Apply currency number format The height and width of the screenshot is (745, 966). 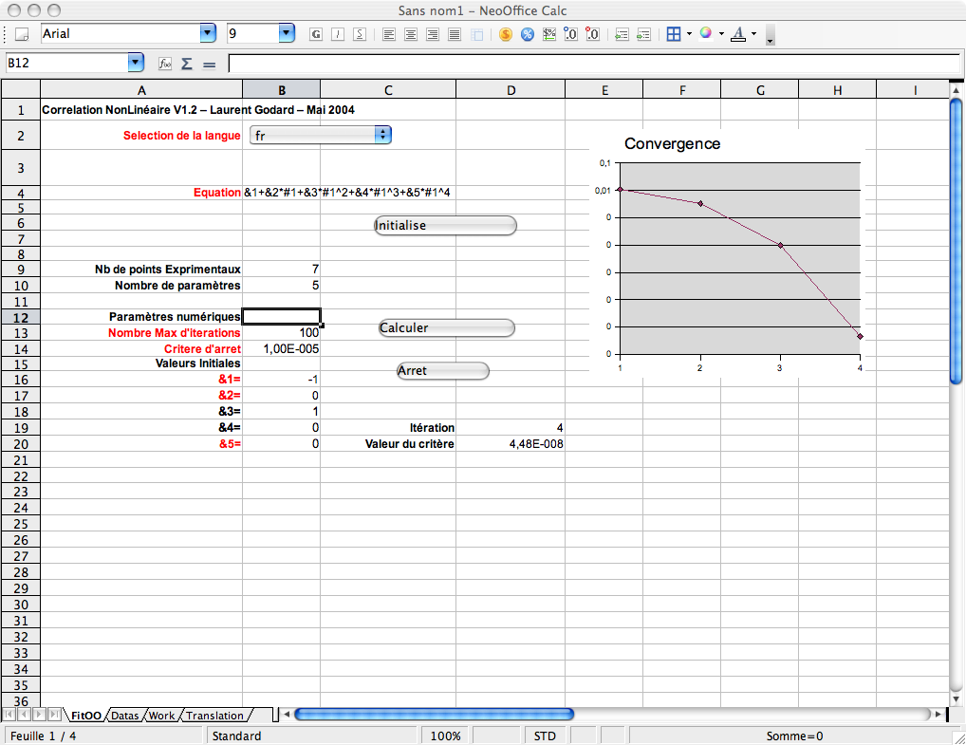coord(505,34)
